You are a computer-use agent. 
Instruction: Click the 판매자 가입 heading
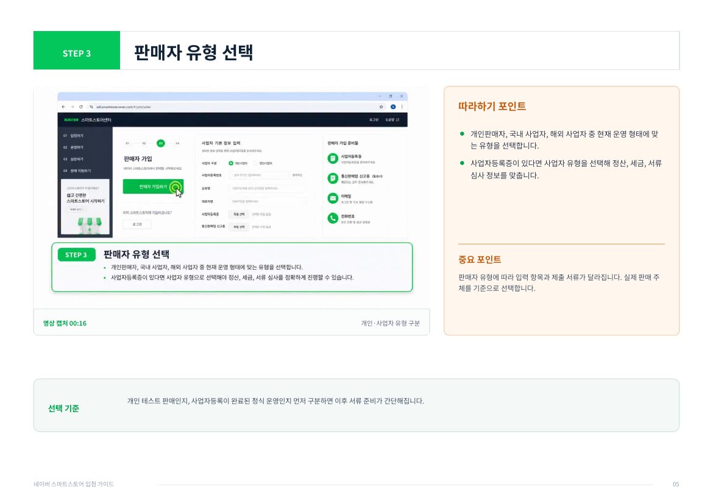click(138, 159)
